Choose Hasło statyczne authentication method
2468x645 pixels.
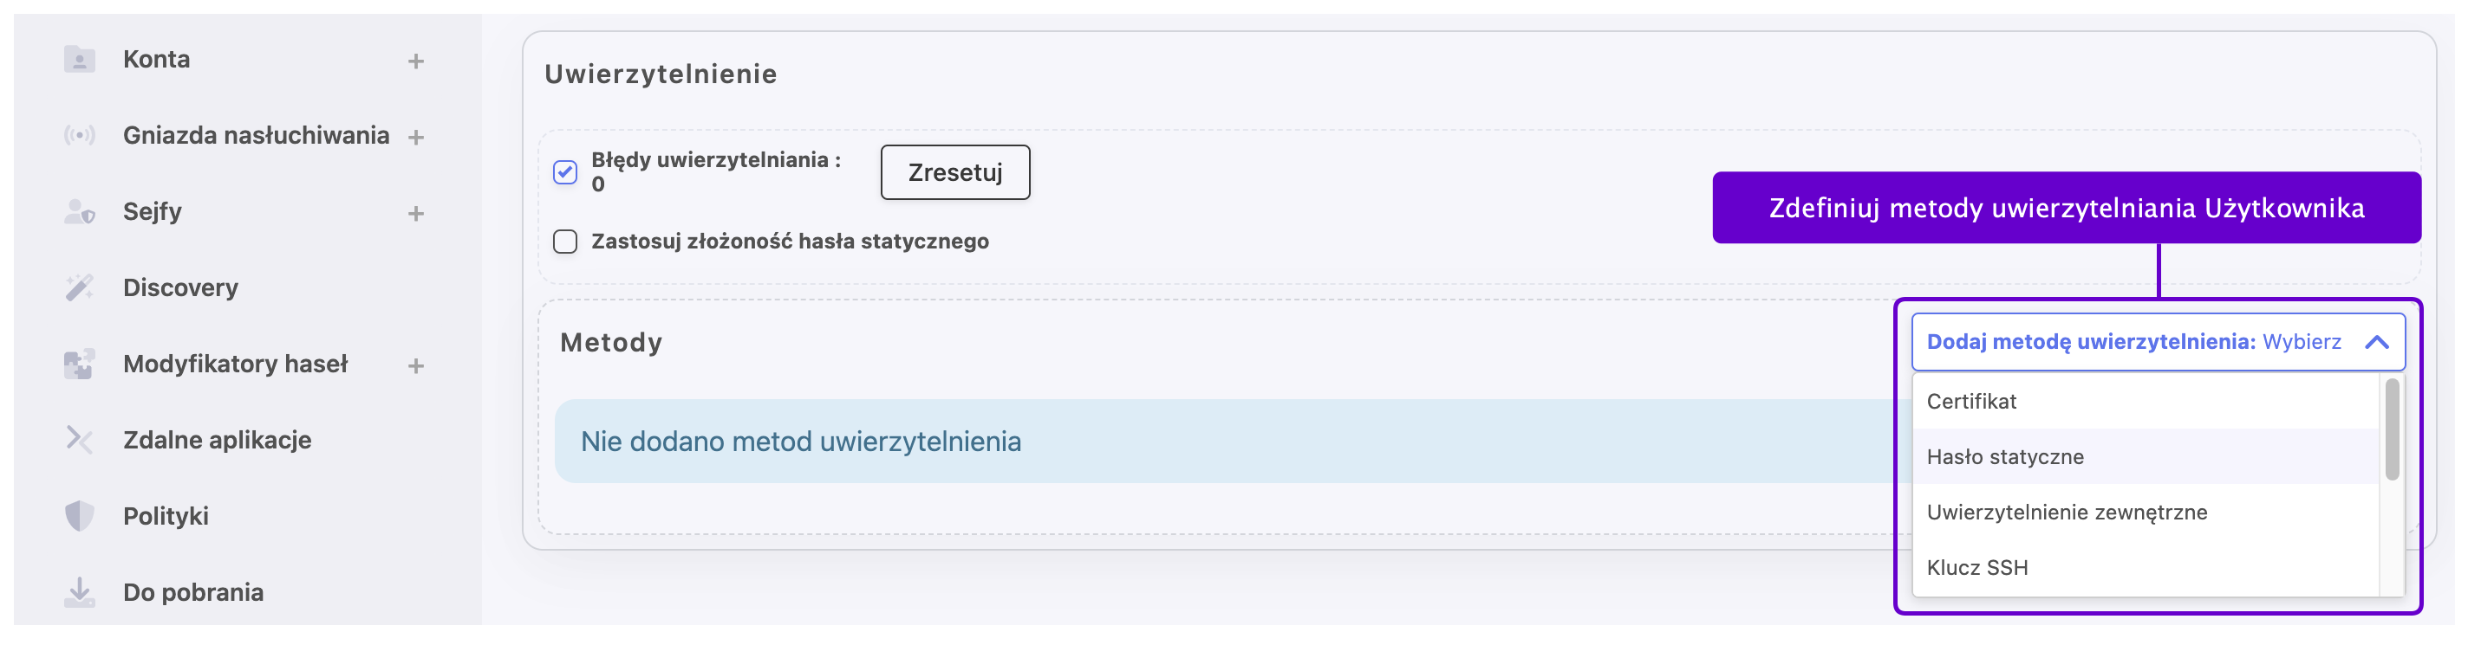2005,457
